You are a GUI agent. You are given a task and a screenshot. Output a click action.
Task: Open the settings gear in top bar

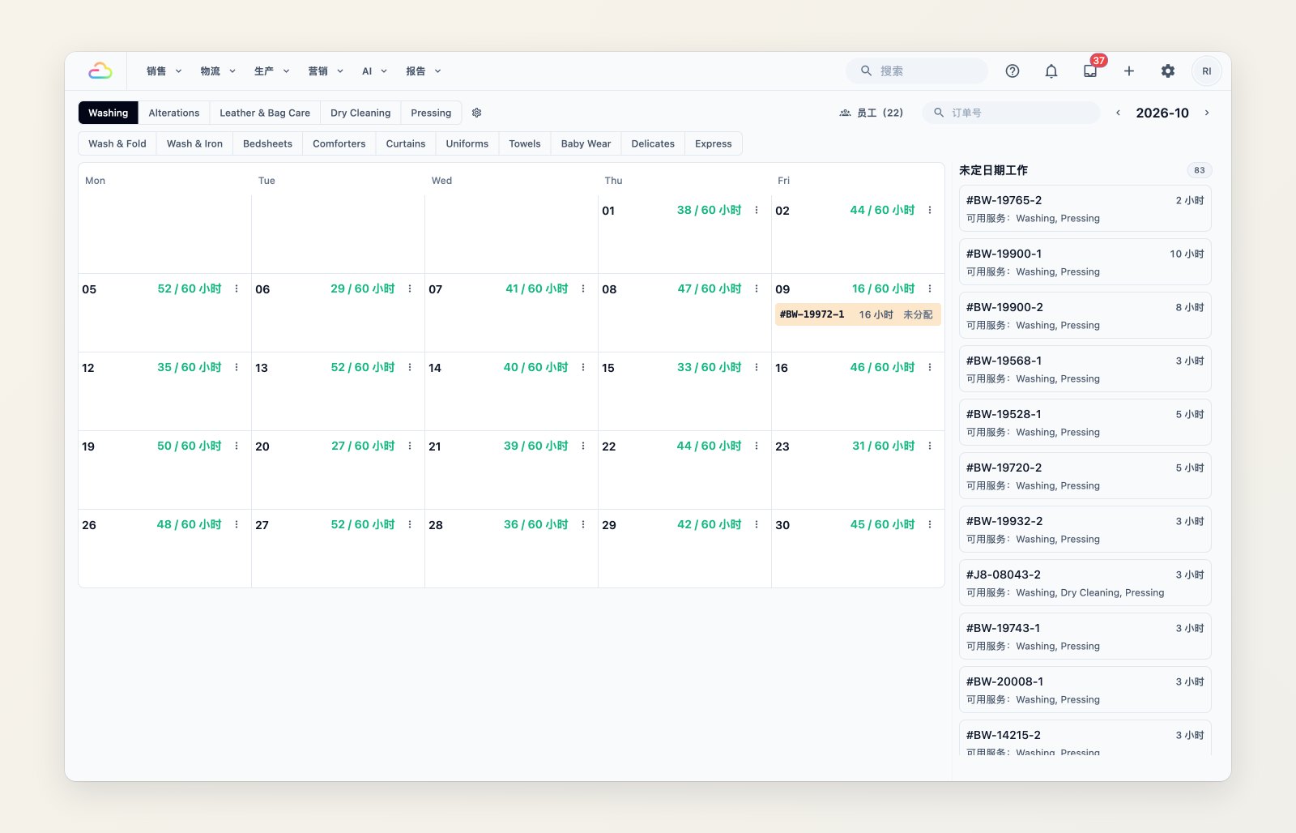click(1168, 71)
